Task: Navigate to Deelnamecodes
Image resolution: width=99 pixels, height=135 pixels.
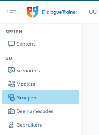Action: tap(40, 111)
